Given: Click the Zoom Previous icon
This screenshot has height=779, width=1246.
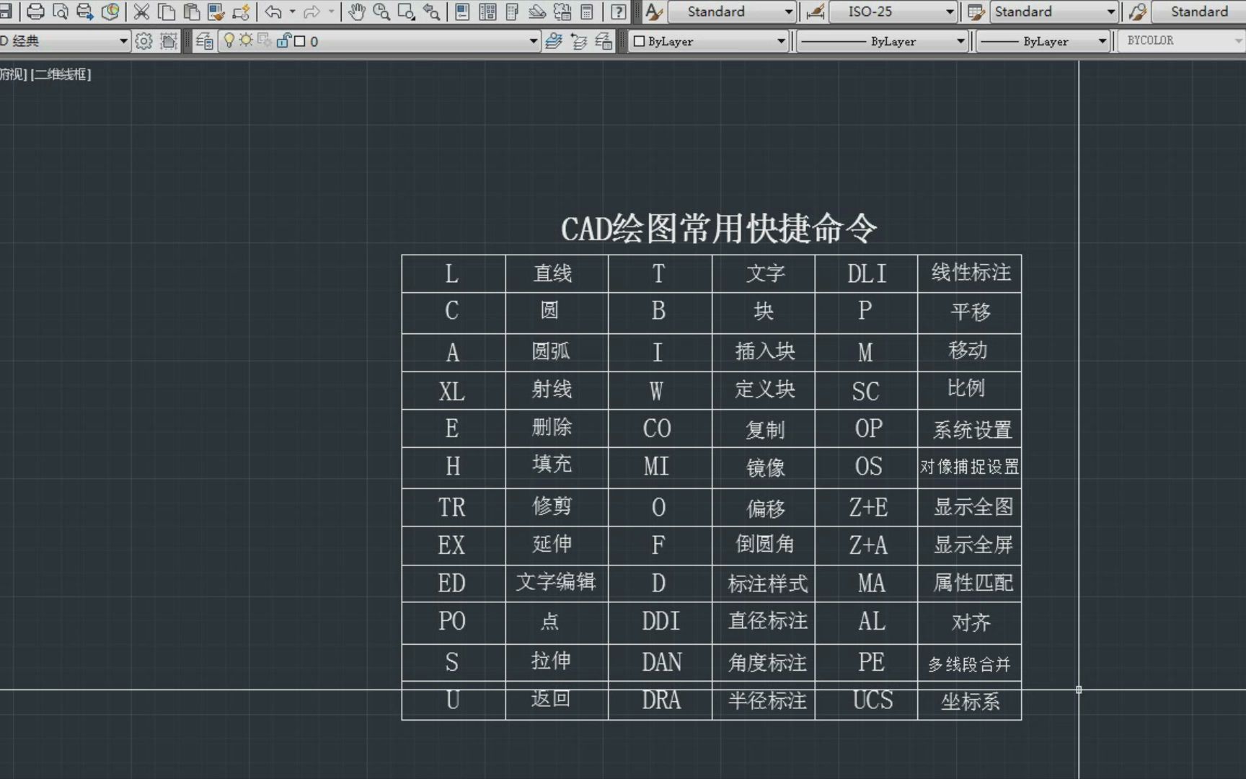Looking at the screenshot, I should (x=431, y=12).
